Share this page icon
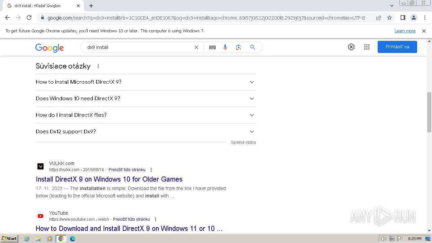This screenshot has height=243, width=432. (x=379, y=18)
